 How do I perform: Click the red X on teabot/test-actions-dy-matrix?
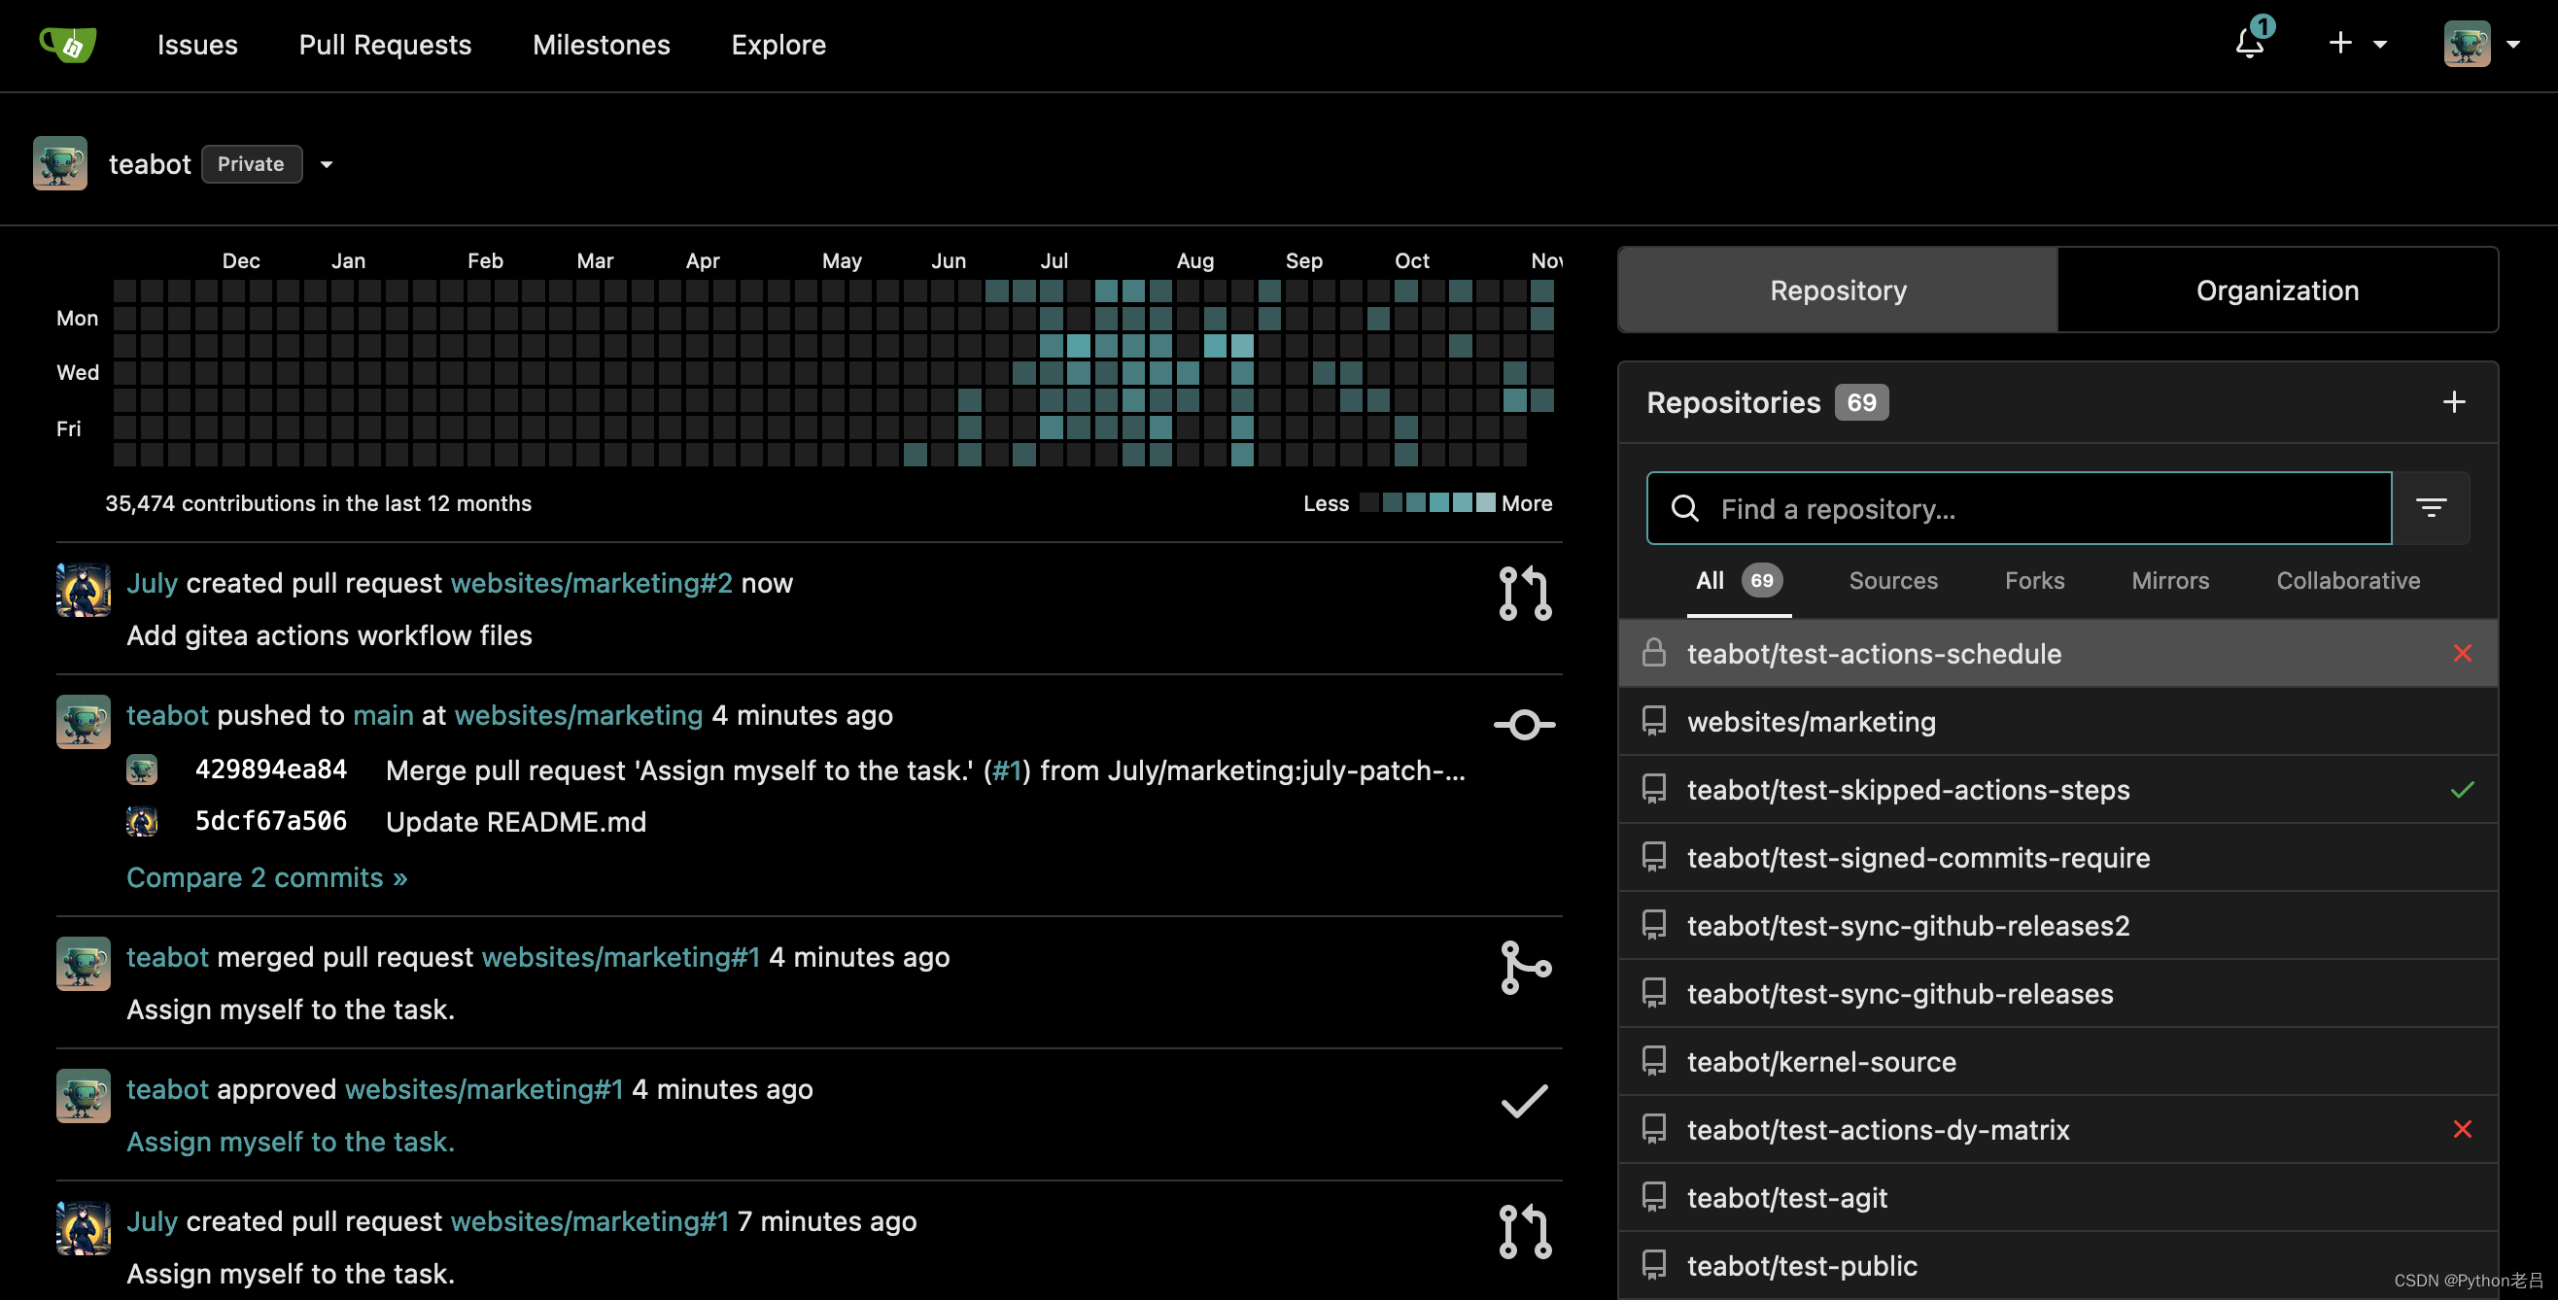pyautogui.click(x=2462, y=1129)
